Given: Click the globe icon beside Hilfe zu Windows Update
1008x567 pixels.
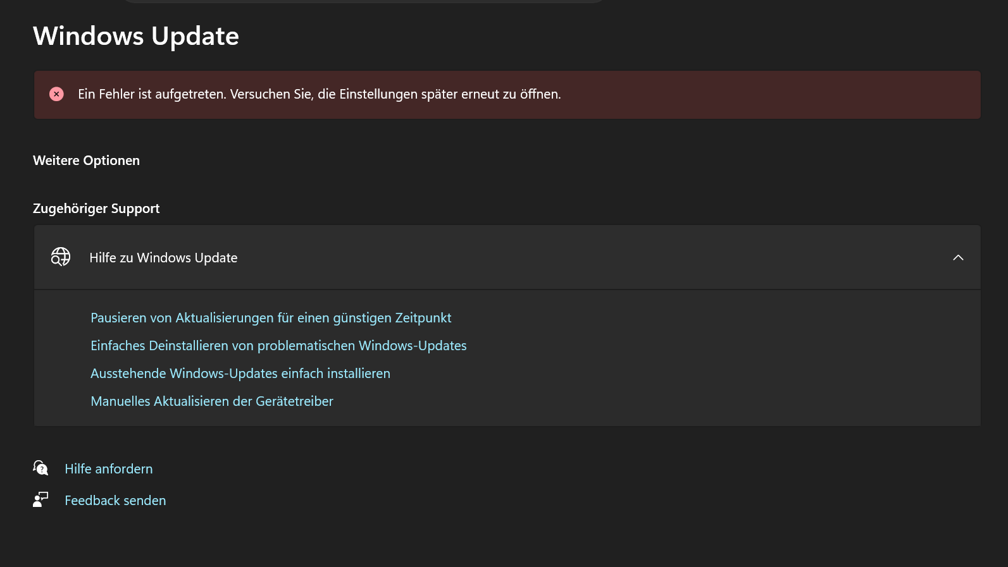Looking at the screenshot, I should tap(61, 257).
